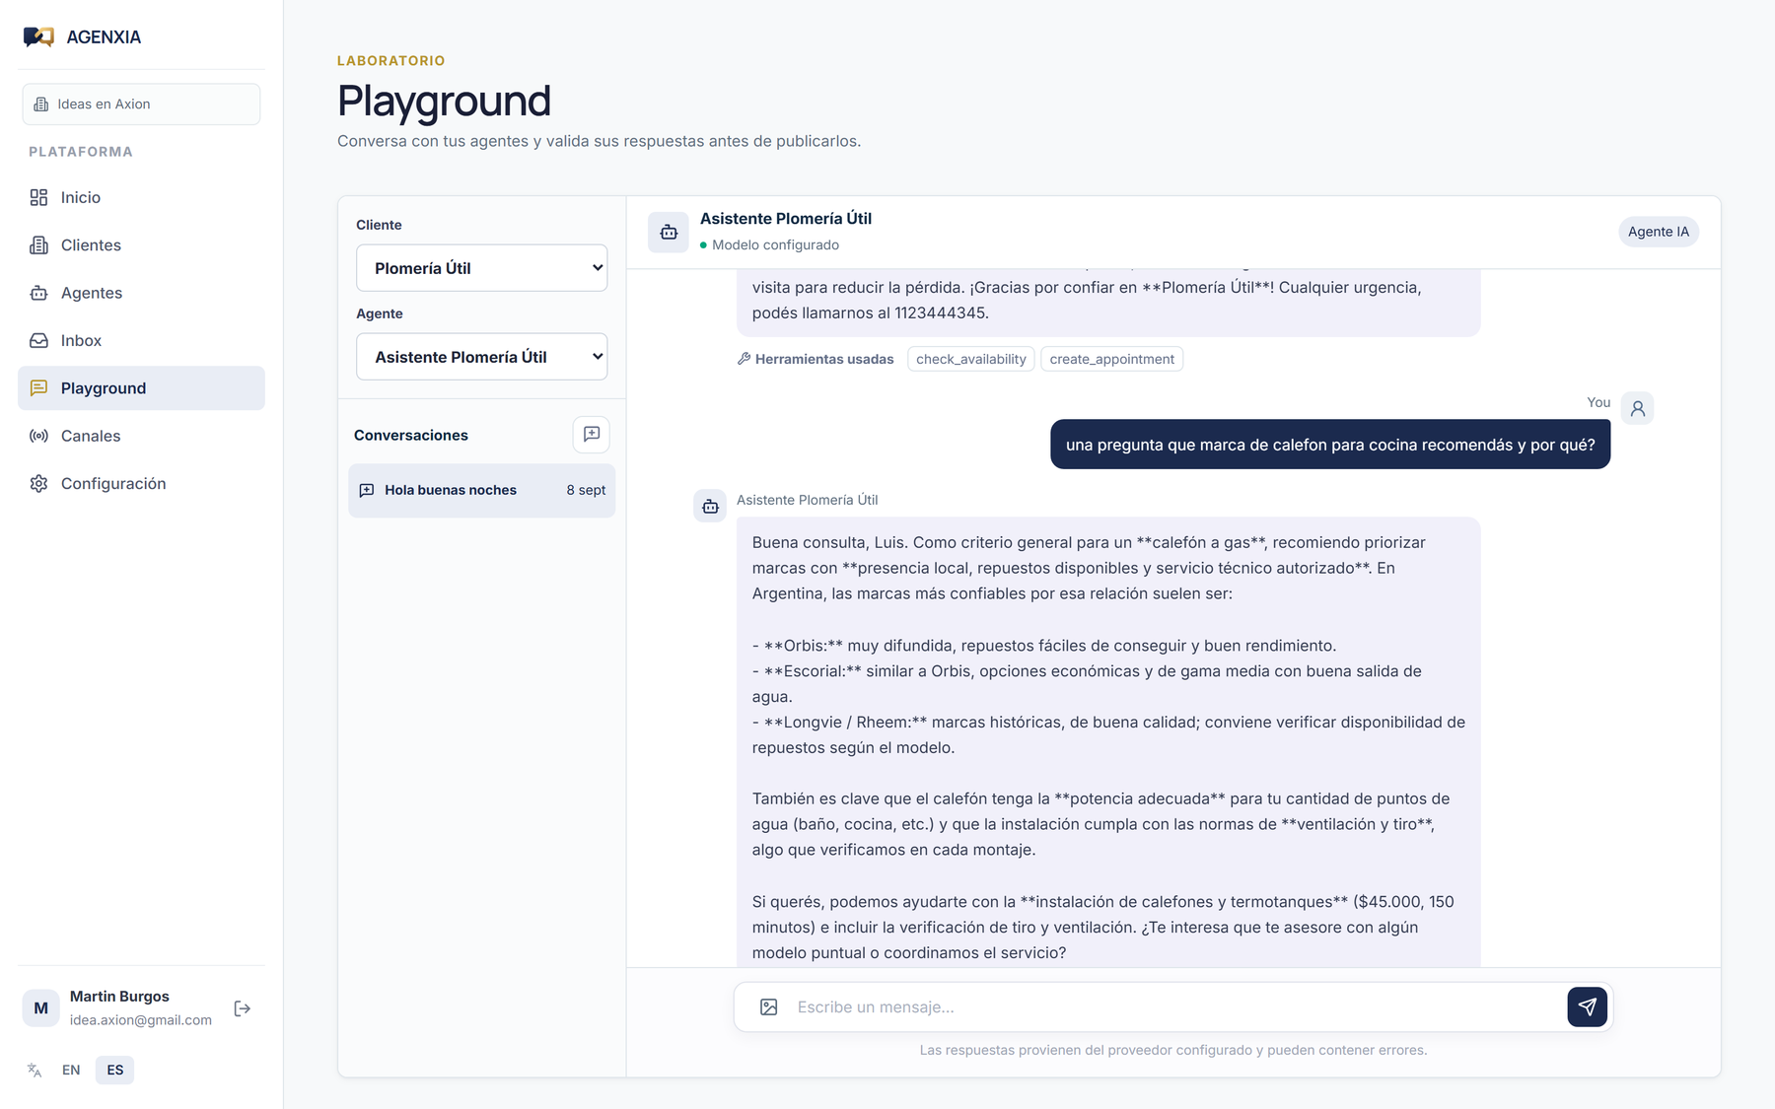Viewport: 1775px width, 1109px height.
Task: Click the user question message bubble
Action: point(1330,445)
